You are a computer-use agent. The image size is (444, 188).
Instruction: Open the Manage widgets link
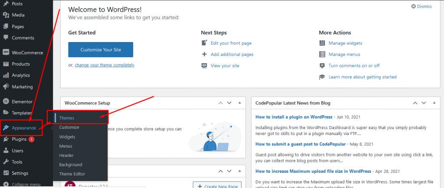pyautogui.click(x=346, y=43)
